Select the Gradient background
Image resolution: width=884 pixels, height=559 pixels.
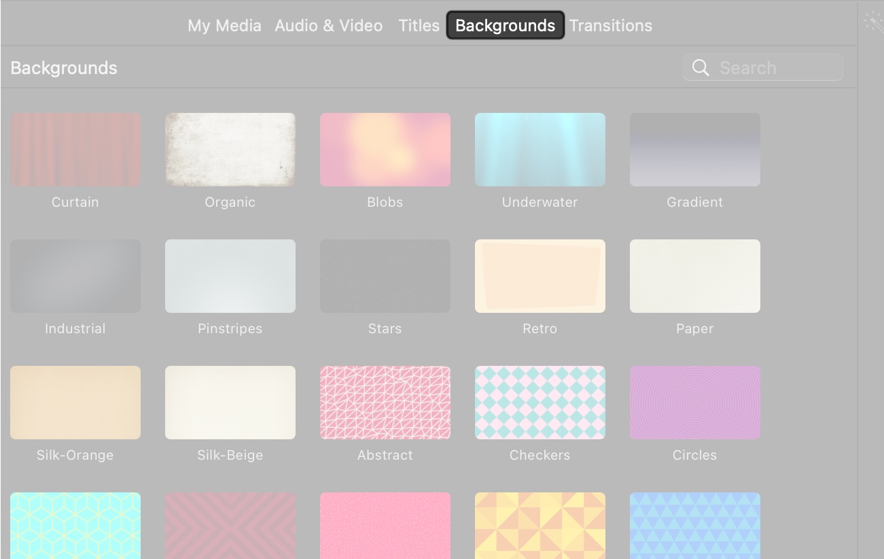(694, 149)
